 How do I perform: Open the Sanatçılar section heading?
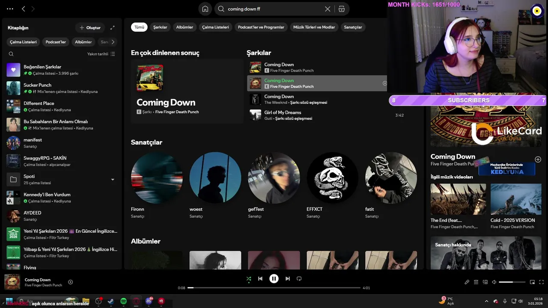(146, 142)
